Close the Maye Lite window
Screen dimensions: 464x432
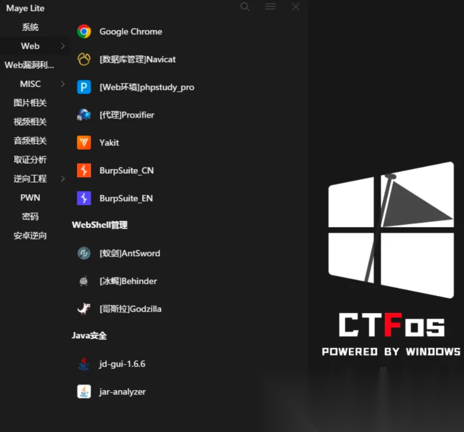coord(296,6)
